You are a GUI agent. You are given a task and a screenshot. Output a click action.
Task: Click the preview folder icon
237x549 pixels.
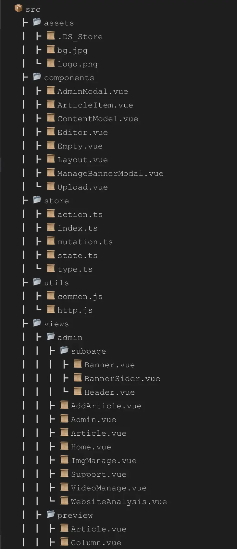point(51,514)
